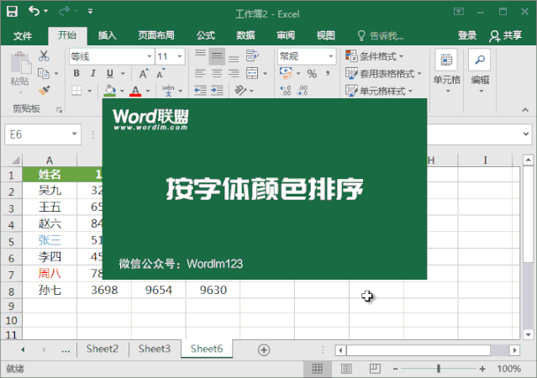Add new sheet with plus button
This screenshot has width=537, height=378.
tap(264, 349)
